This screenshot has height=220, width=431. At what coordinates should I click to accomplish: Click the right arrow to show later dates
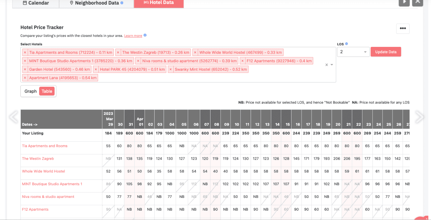pos(419,117)
